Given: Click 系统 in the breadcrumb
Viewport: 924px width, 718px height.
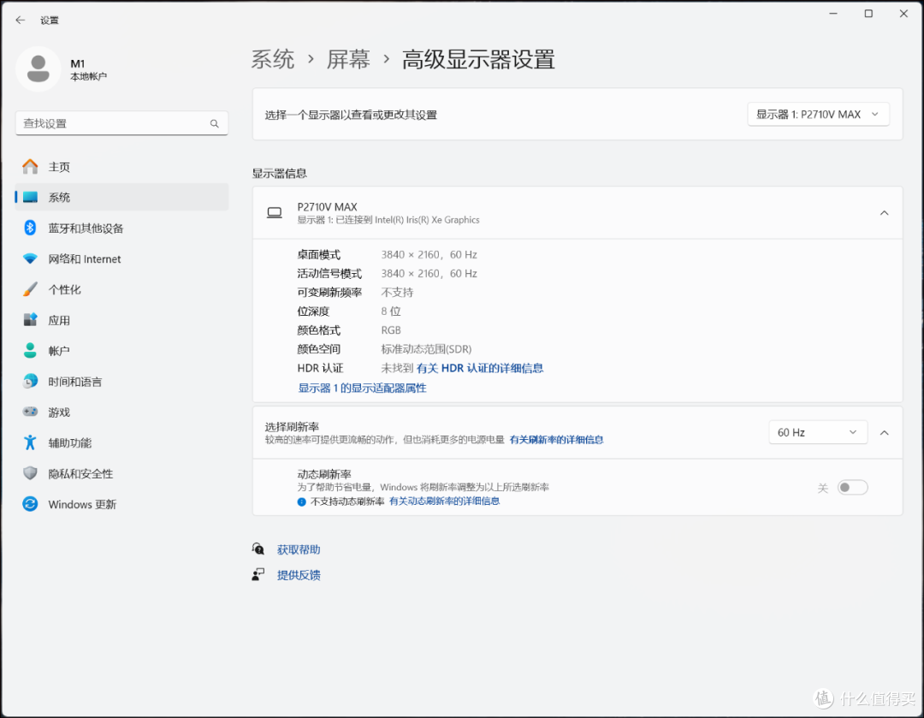Looking at the screenshot, I should pyautogui.click(x=273, y=60).
